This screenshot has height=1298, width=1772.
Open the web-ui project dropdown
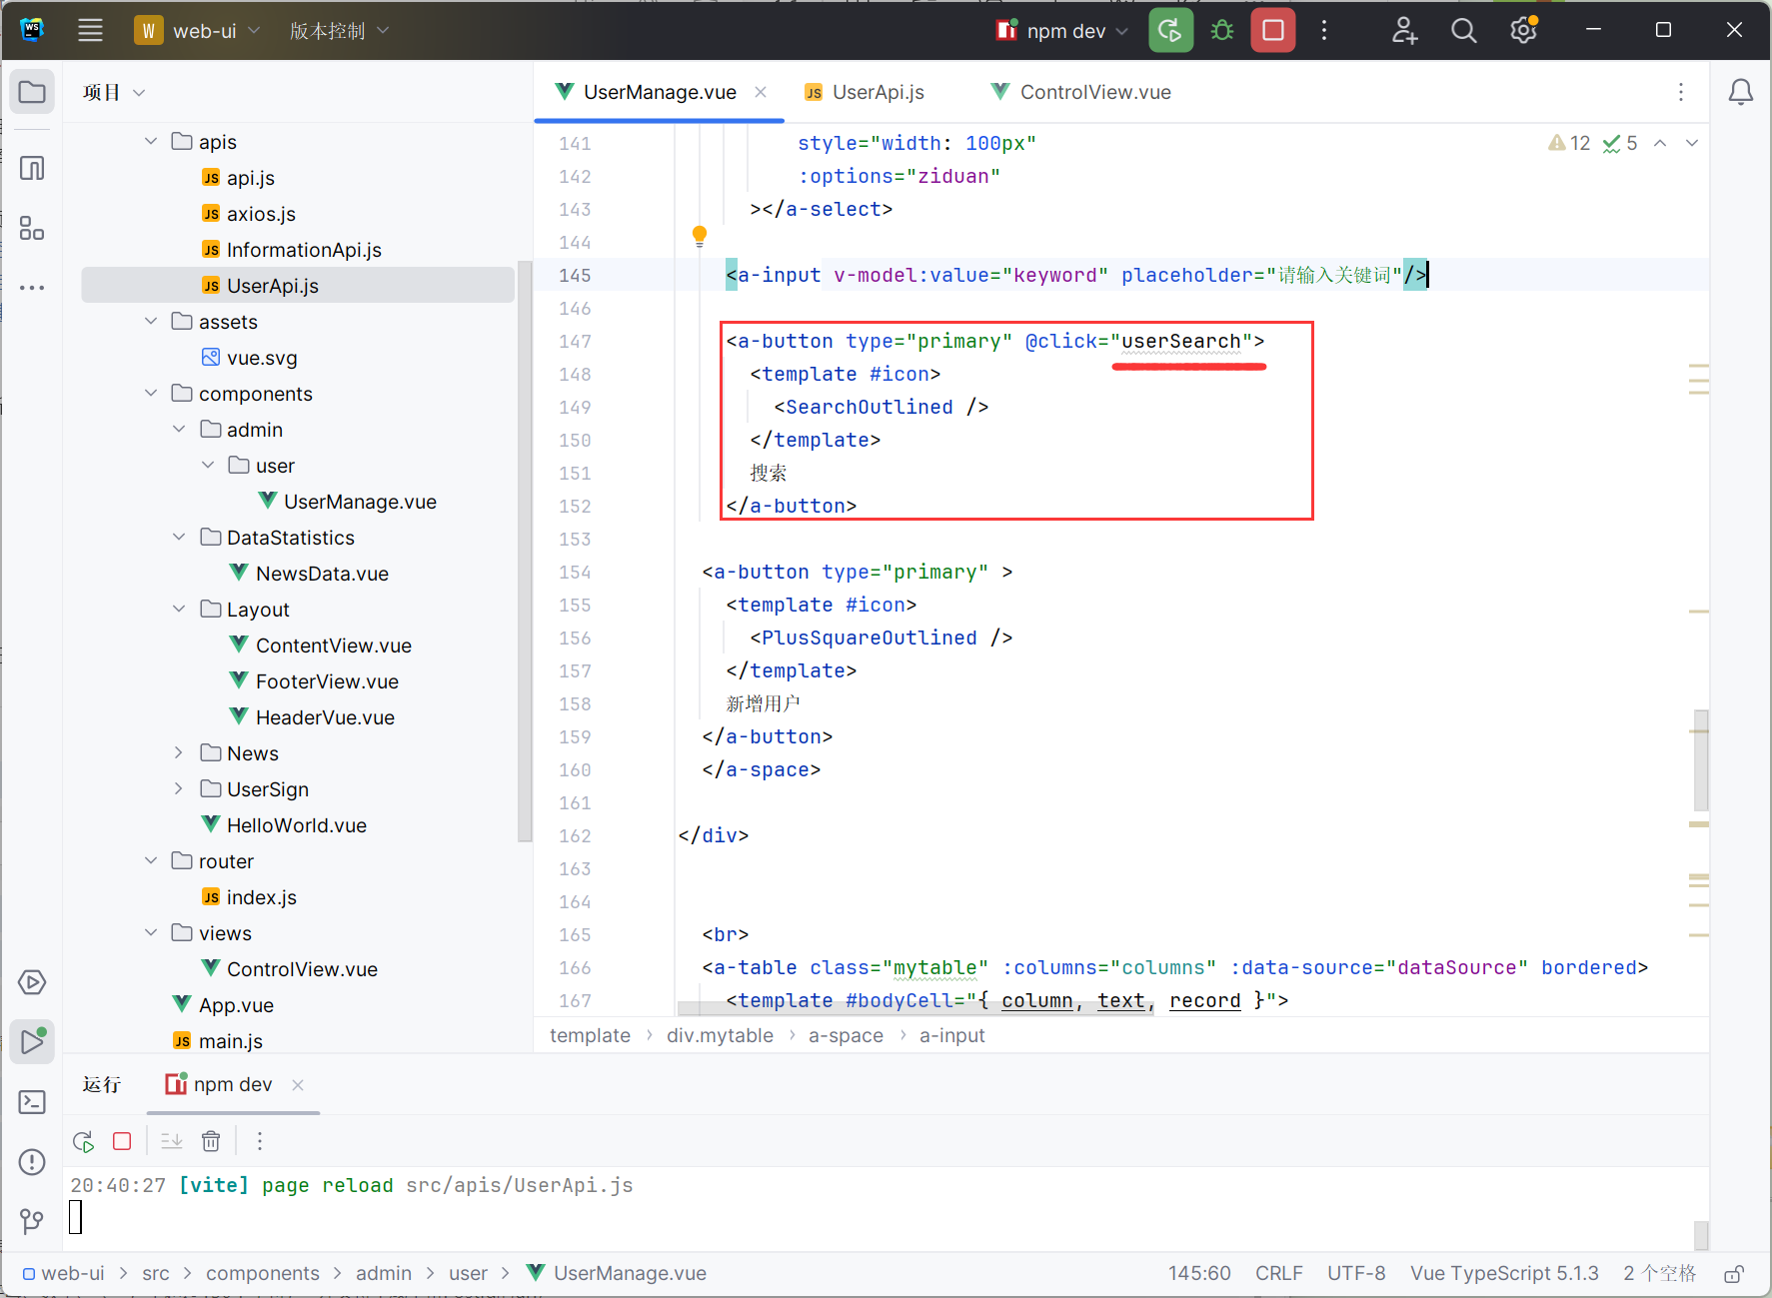click(x=198, y=31)
